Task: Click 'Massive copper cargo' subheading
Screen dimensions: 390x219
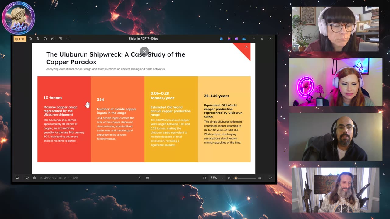Action: tap(60, 111)
